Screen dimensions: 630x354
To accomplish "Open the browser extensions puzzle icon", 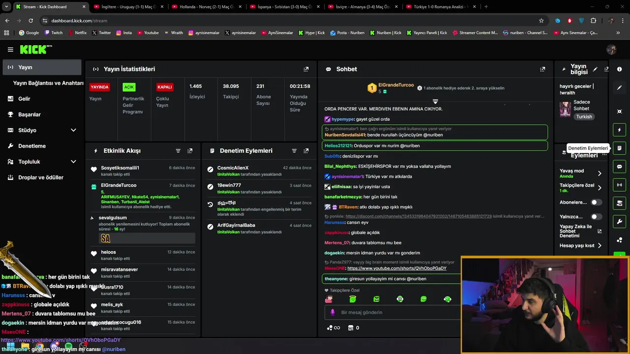I will 593,21.
